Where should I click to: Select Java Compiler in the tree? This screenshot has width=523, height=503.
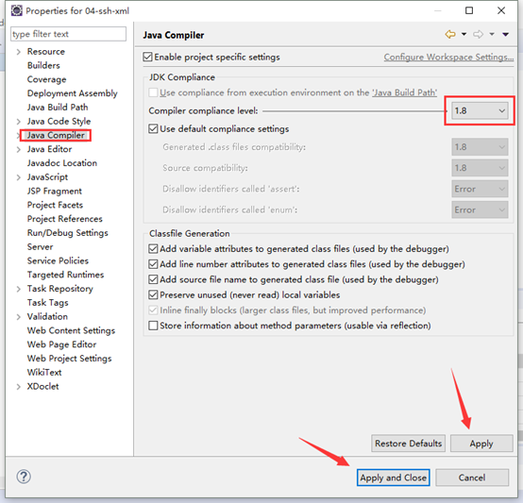pyautogui.click(x=56, y=135)
